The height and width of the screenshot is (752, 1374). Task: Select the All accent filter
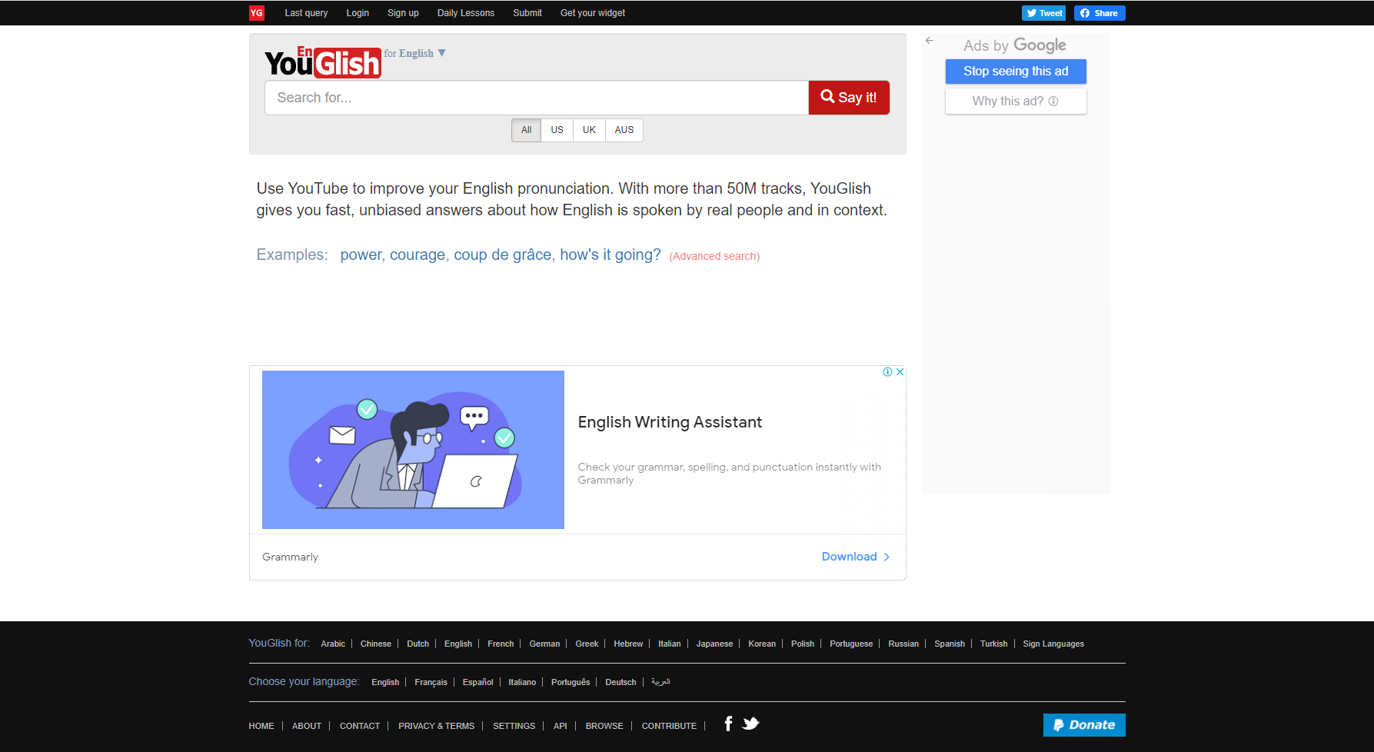527,130
